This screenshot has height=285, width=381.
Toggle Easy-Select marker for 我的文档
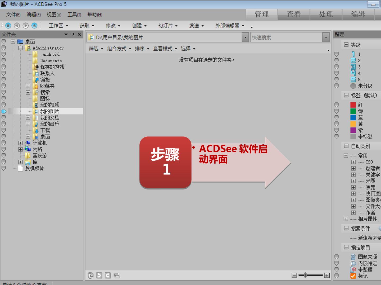(4, 118)
